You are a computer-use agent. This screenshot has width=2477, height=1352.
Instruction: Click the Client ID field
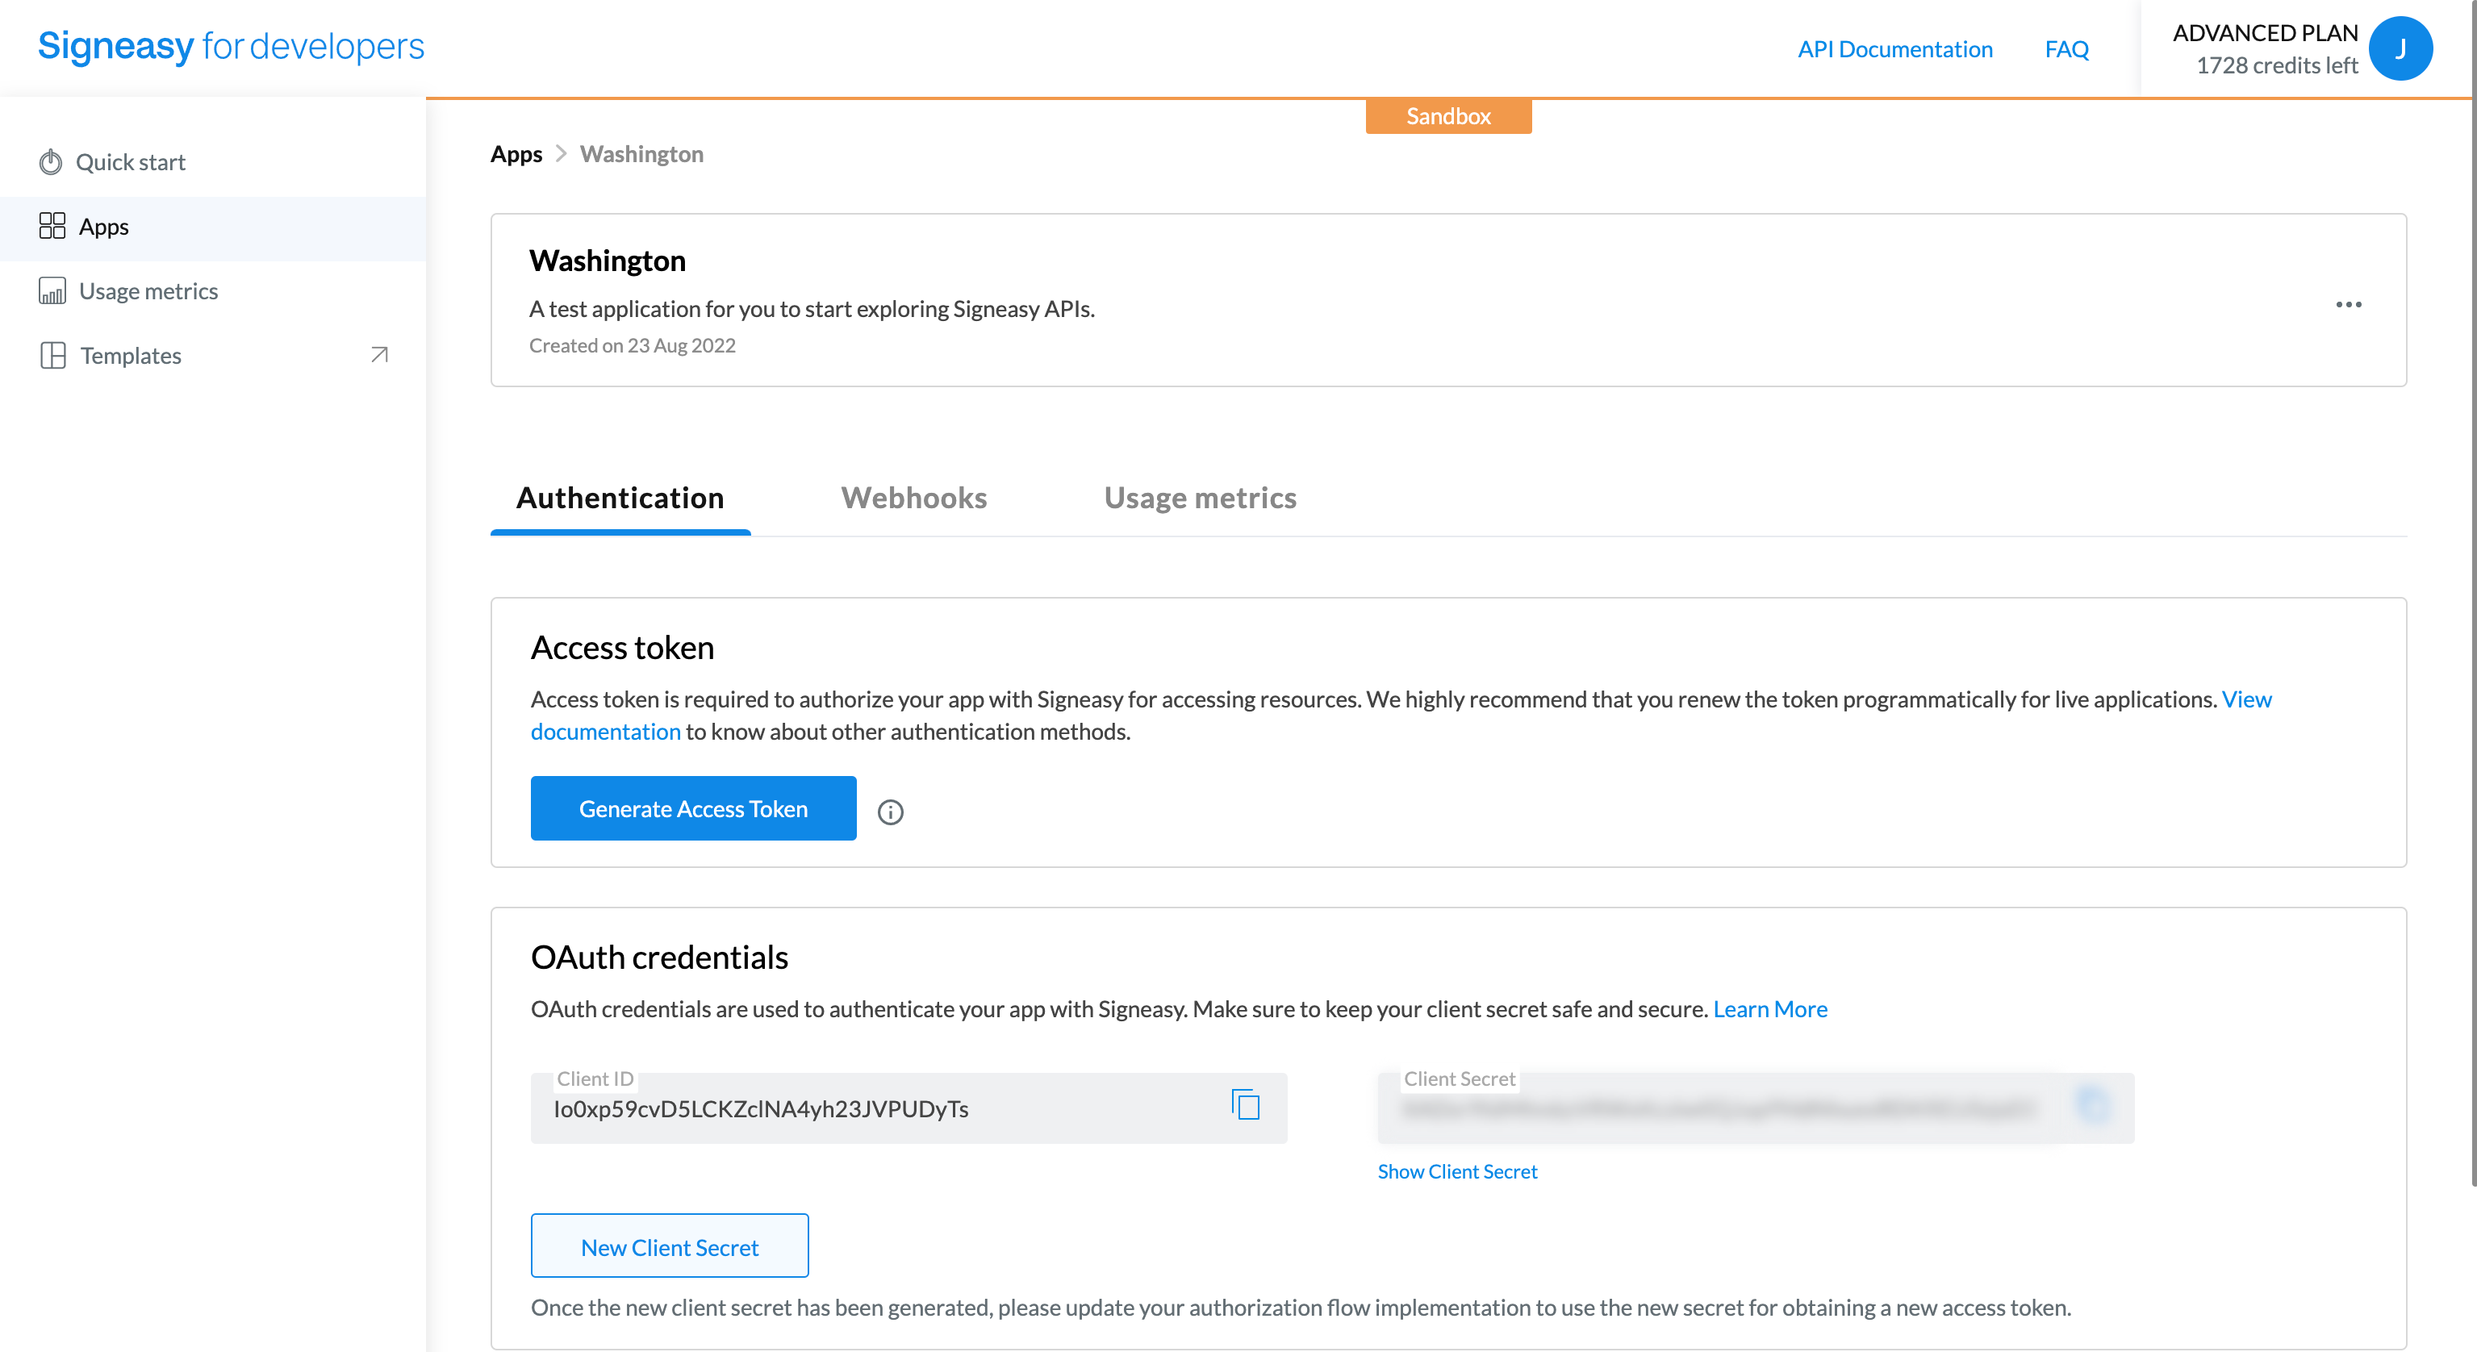click(909, 1108)
